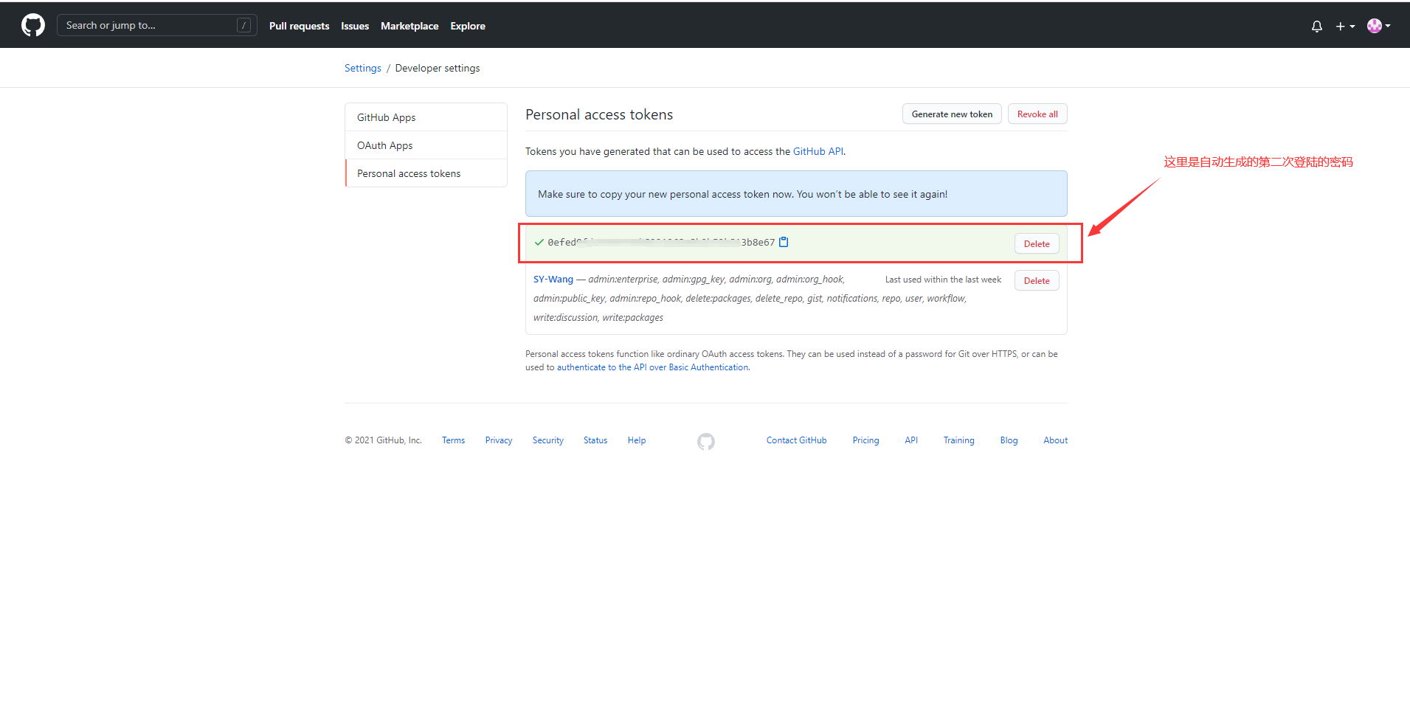Open Security footer link
This screenshot has width=1410, height=711.
click(548, 440)
